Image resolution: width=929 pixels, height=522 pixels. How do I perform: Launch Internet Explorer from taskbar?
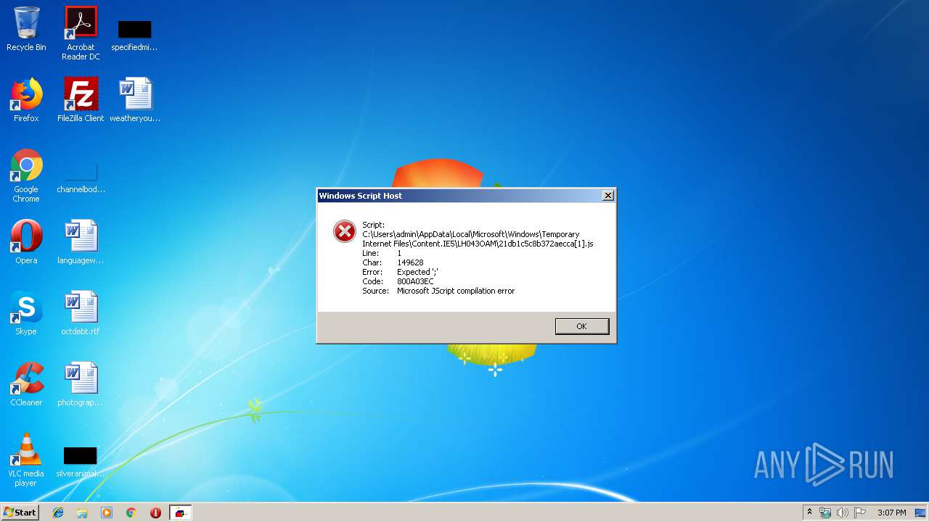point(58,513)
